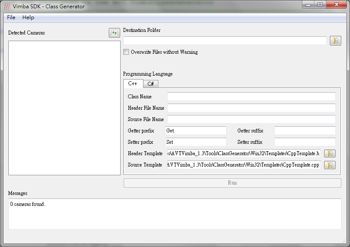Open the Help menu
The height and width of the screenshot is (247, 350).
click(x=28, y=17)
